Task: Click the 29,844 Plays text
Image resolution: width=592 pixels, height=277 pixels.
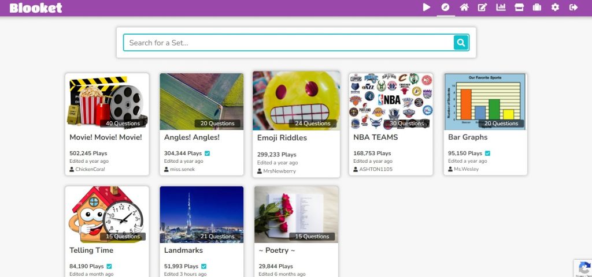Action: 276,267
